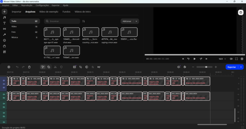The width and height of the screenshot is (246, 129).
Task: Undo last action with undo arrow
Action: click(17, 67)
